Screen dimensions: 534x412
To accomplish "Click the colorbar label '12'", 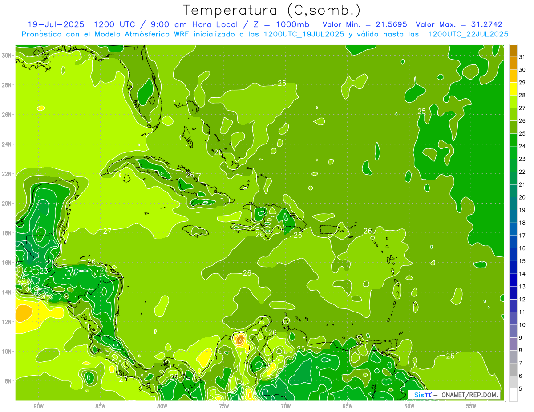I will 522,300.
